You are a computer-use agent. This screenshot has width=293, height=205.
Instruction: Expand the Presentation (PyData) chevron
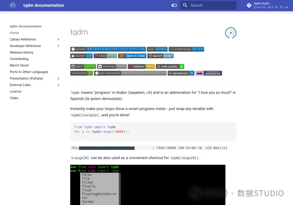pos(58,78)
